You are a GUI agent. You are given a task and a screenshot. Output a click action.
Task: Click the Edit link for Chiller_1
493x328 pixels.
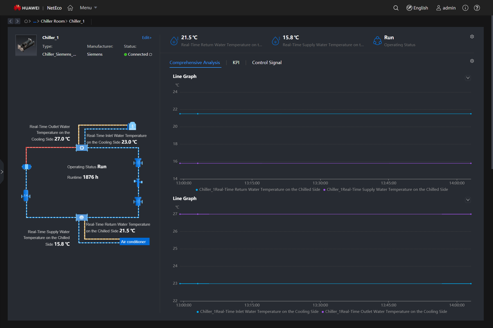pos(146,37)
